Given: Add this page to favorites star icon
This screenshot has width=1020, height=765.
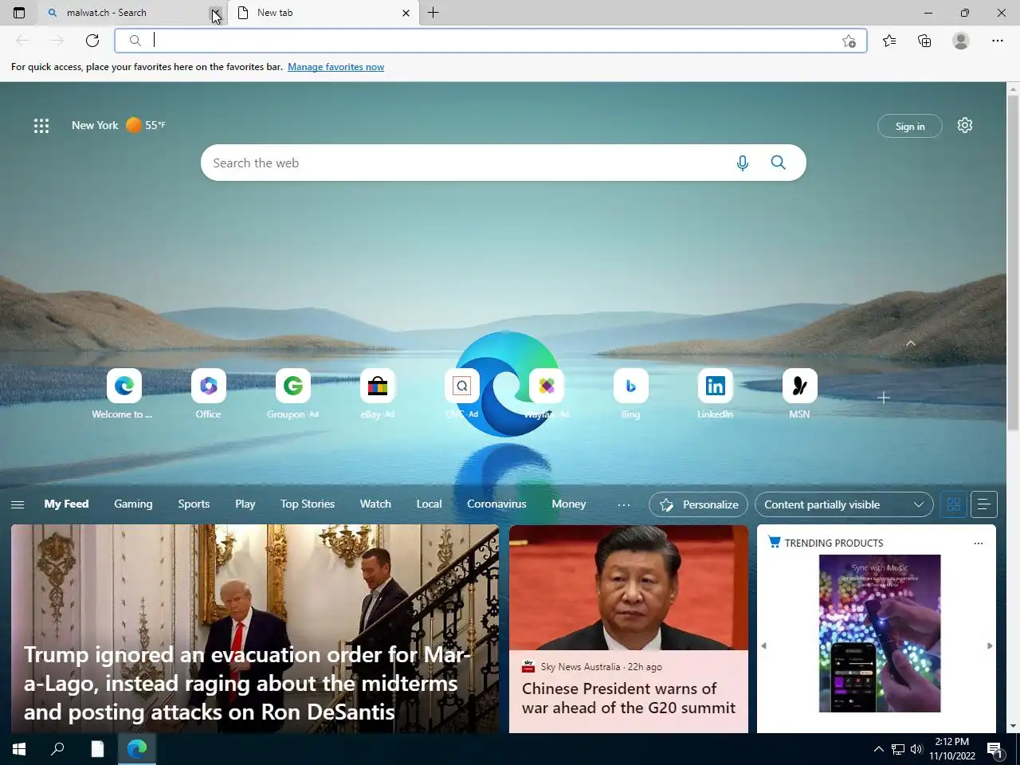Looking at the screenshot, I should (x=849, y=41).
